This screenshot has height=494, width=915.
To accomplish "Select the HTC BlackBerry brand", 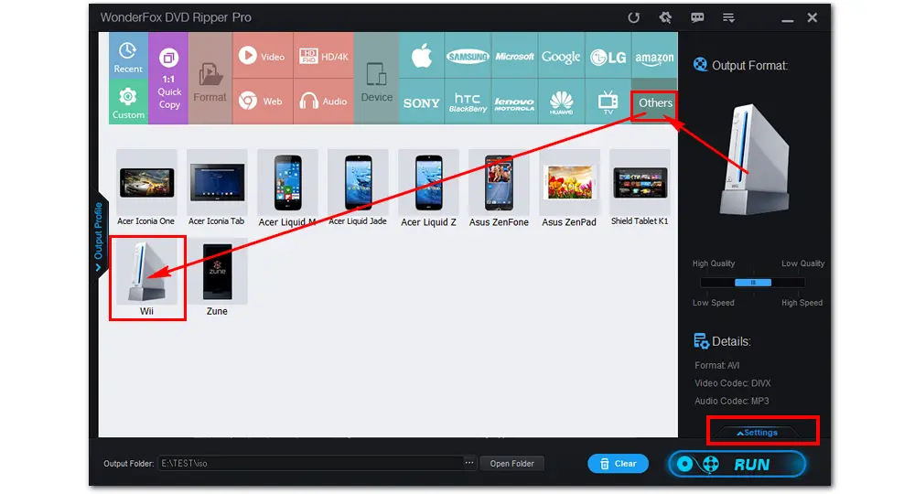I will point(468,102).
